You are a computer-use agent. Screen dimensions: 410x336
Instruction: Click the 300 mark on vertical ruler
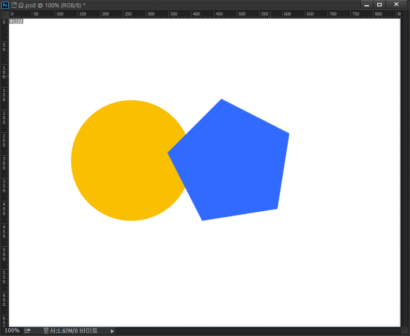tap(4, 163)
